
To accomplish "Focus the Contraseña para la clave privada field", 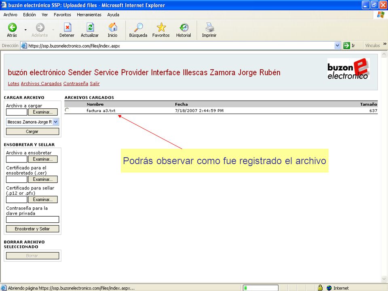I will pyautogui.click(x=32, y=219).
